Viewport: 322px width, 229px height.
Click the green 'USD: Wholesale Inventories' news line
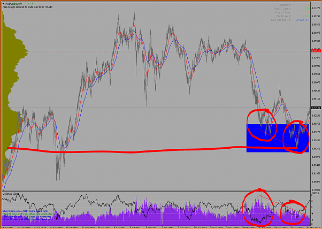[x=30, y=214]
